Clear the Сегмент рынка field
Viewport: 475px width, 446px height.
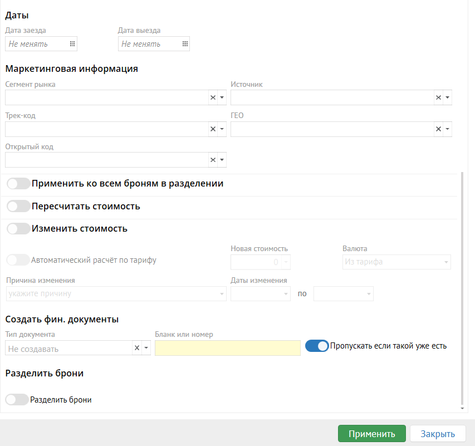point(213,97)
